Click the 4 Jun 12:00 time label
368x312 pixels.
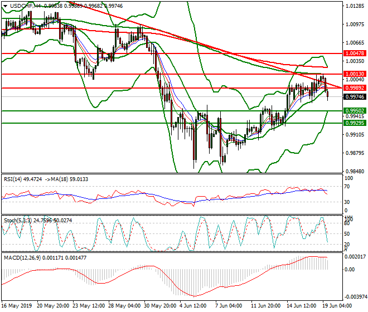pyautogui.click(x=193, y=306)
